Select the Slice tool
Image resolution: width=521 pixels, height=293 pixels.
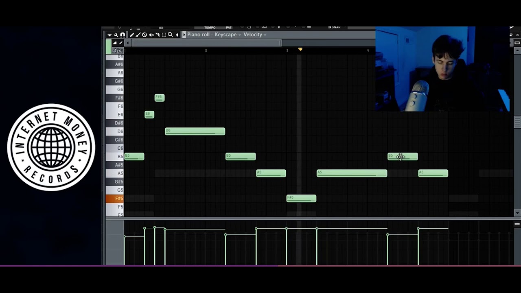158,35
